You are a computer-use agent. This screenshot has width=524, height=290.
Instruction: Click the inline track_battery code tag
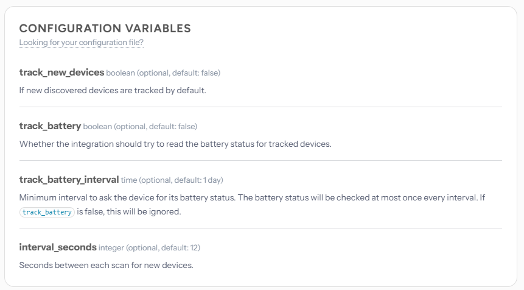coord(47,212)
